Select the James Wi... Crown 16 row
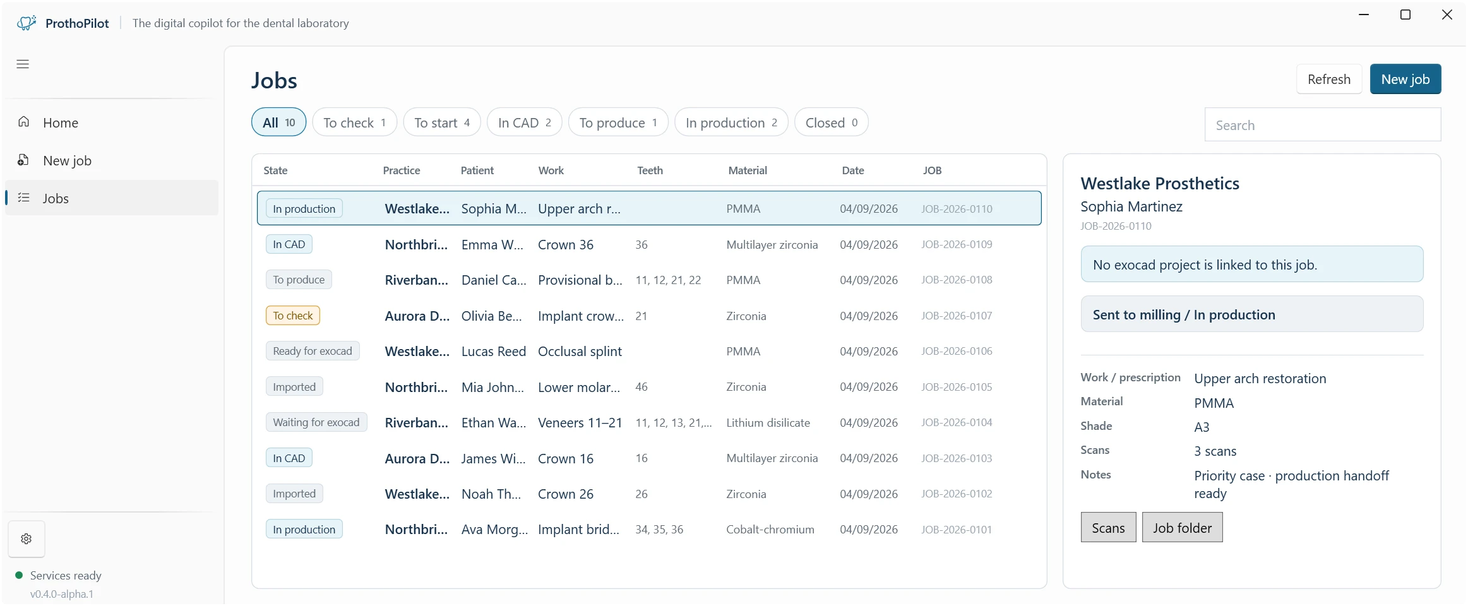The width and height of the screenshot is (1468, 606). [649, 458]
